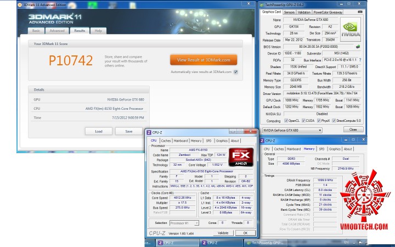Click the GPU-Z screenshot camera icon
Screen dimensions: 395x247
(x=360, y=12)
